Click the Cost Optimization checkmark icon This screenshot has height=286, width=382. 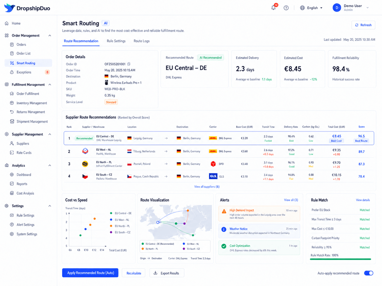(x=224, y=246)
